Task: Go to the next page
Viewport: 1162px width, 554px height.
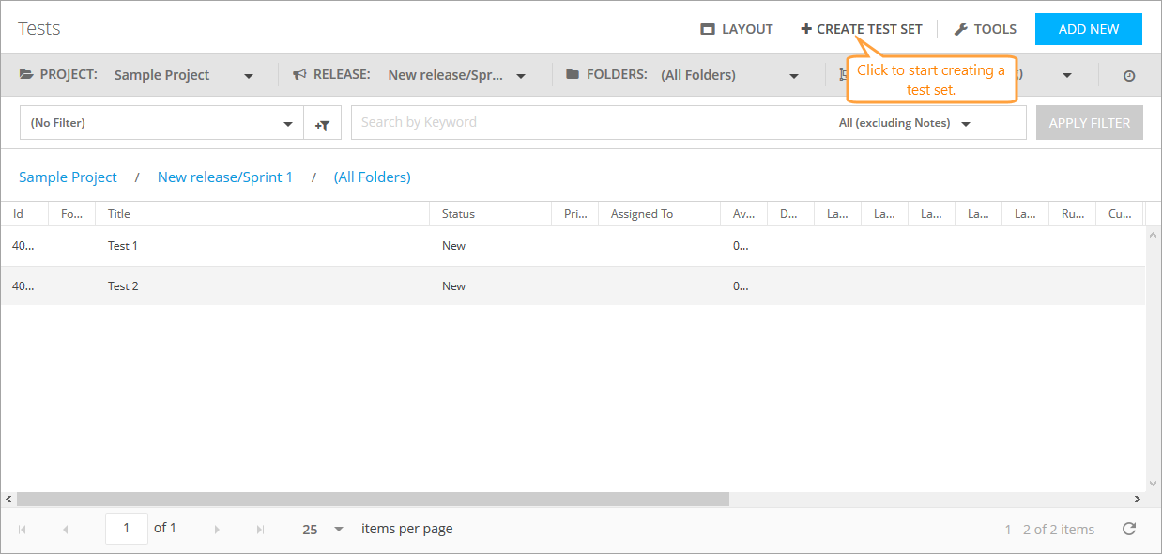Action: tap(217, 530)
